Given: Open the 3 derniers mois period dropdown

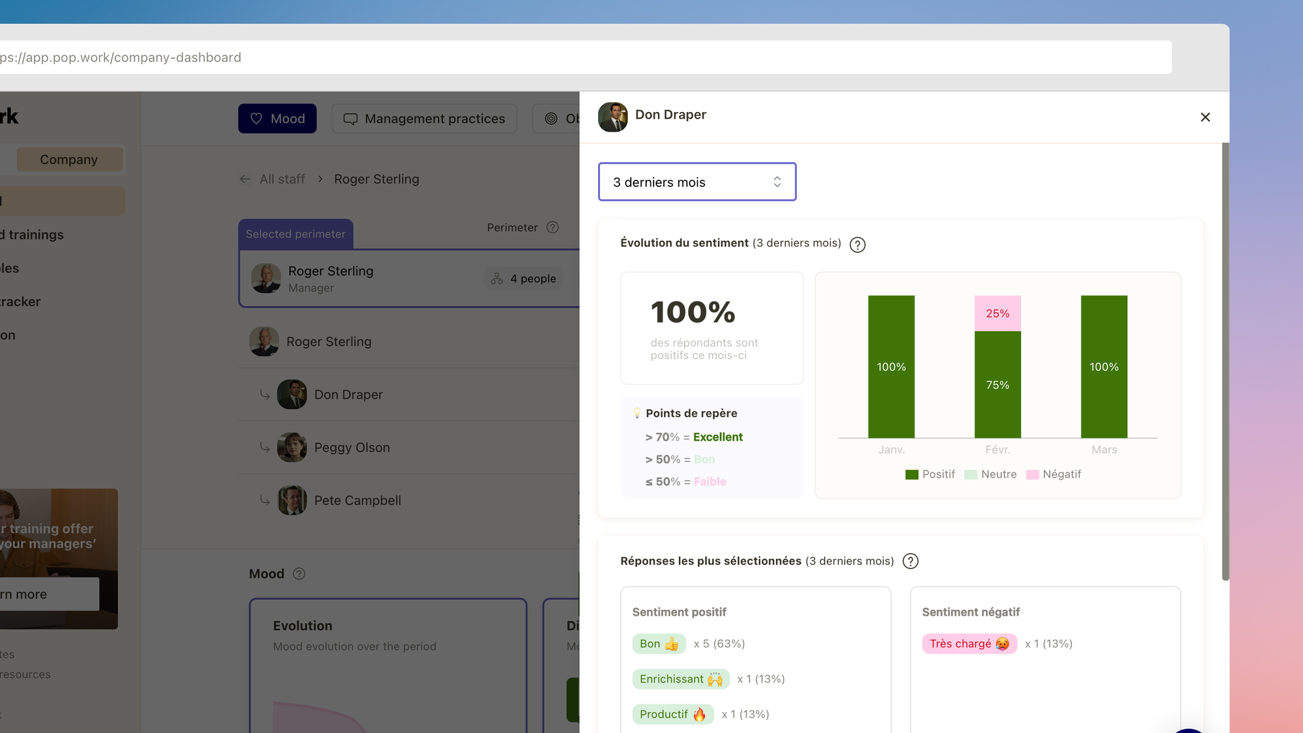Looking at the screenshot, I should (x=696, y=182).
